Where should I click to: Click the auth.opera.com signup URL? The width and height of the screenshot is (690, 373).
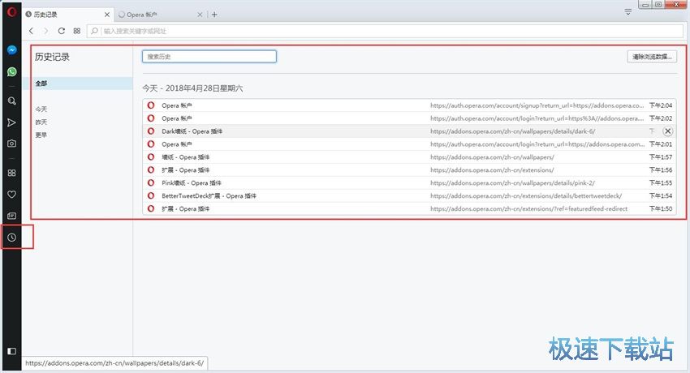[x=537, y=105]
